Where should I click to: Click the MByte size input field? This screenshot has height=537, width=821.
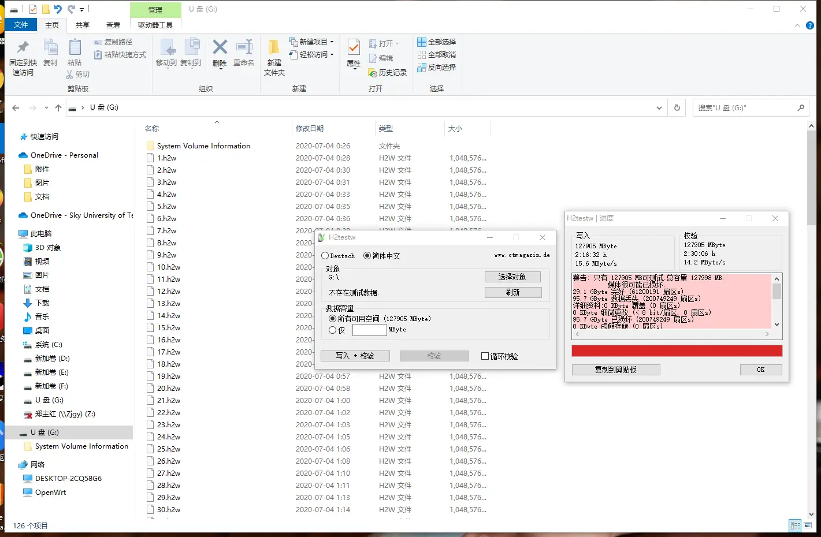click(x=369, y=330)
